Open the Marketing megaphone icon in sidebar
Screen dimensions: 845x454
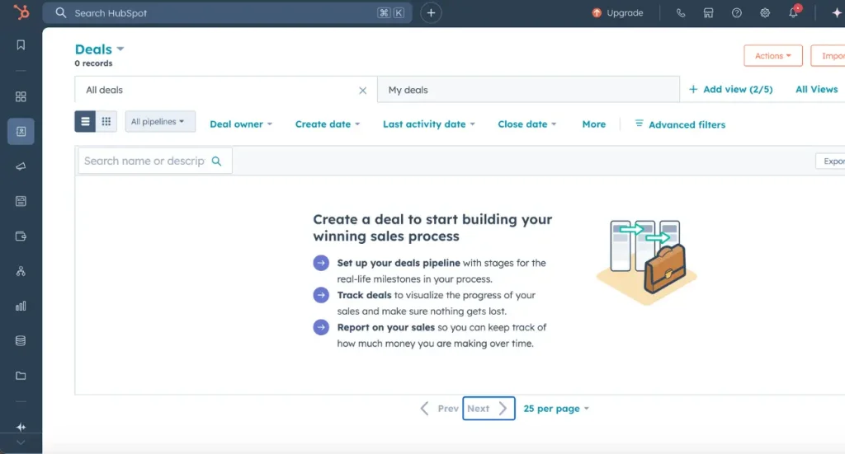point(21,166)
